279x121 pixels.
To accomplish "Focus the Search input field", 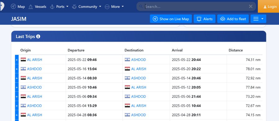I will [x=196, y=6].
